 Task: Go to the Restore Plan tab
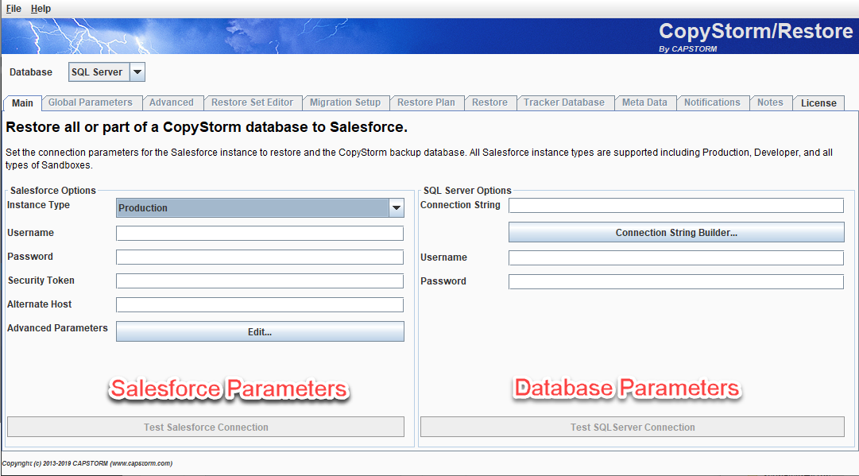(x=426, y=103)
